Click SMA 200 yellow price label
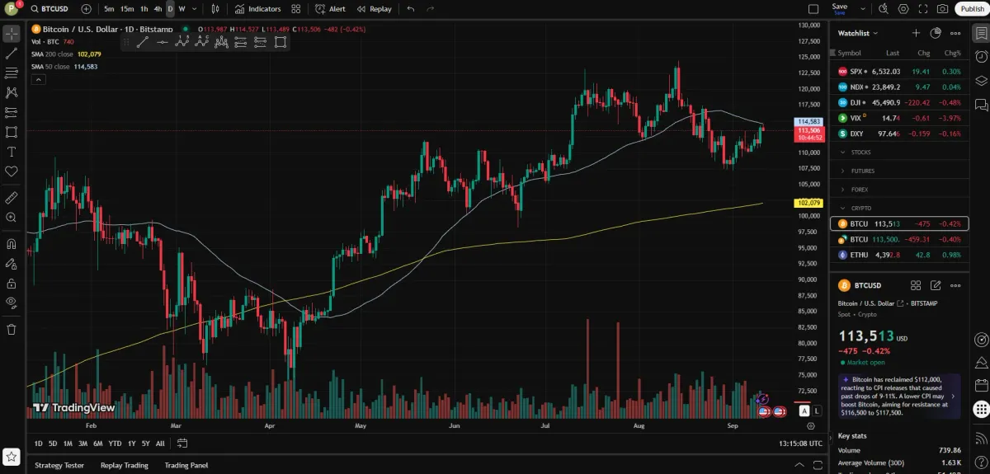 (808, 203)
